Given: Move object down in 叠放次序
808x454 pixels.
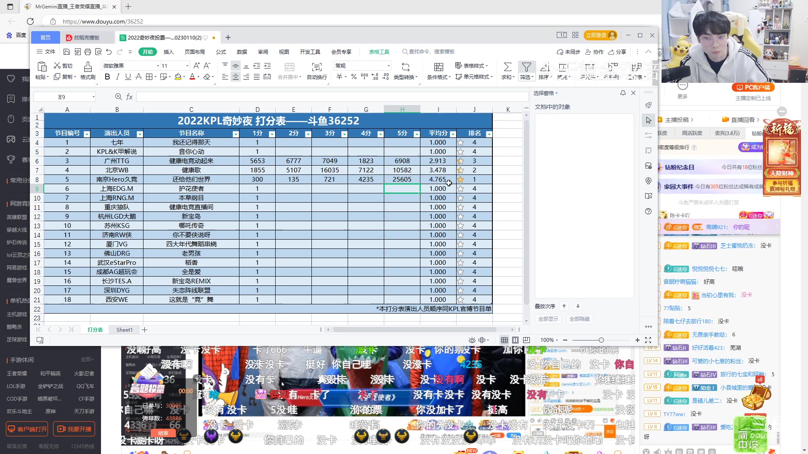Looking at the screenshot, I should click(578, 306).
